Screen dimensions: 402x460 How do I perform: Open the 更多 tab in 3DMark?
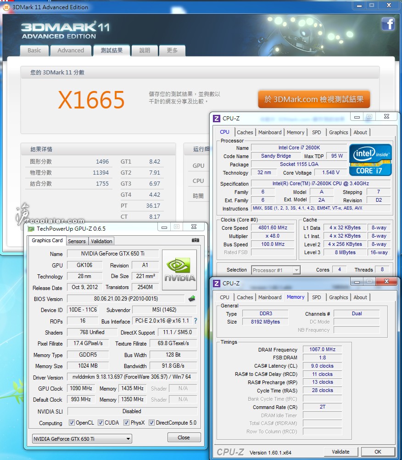(172, 51)
